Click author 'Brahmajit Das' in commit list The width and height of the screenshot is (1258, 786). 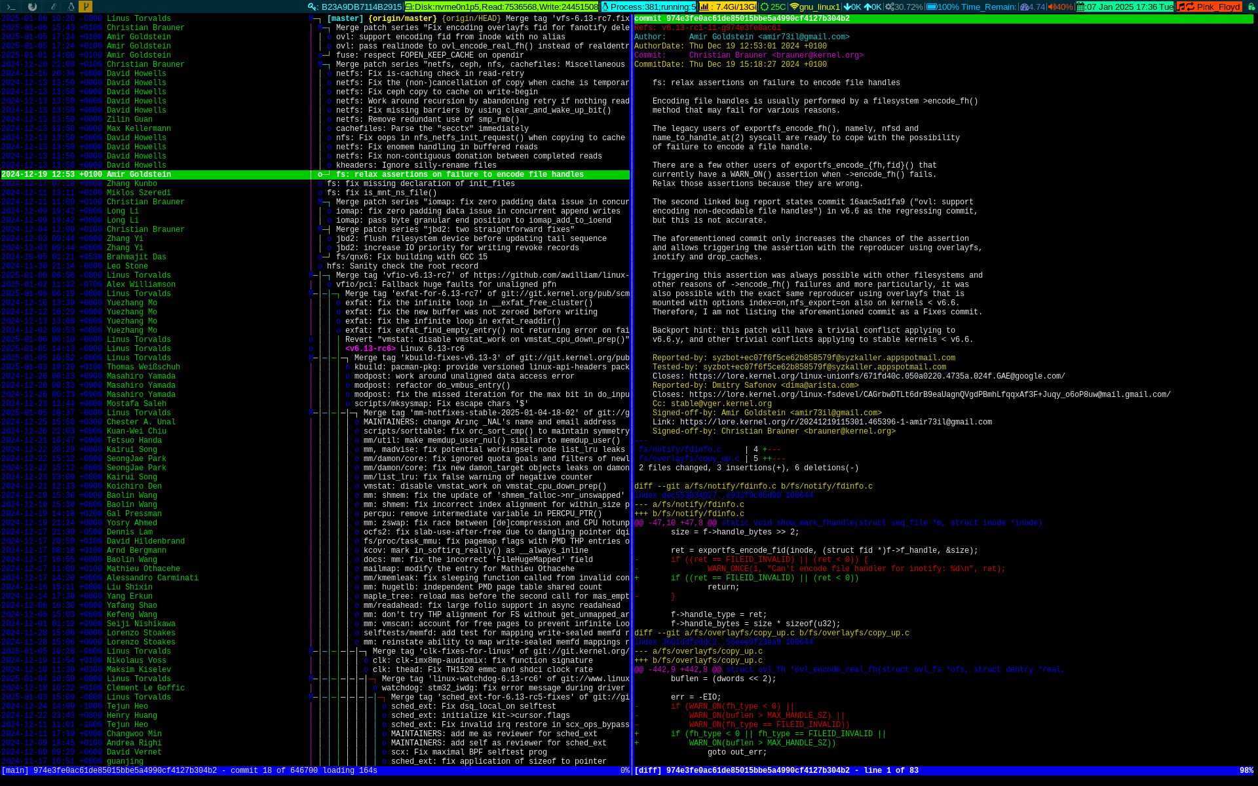coord(136,257)
